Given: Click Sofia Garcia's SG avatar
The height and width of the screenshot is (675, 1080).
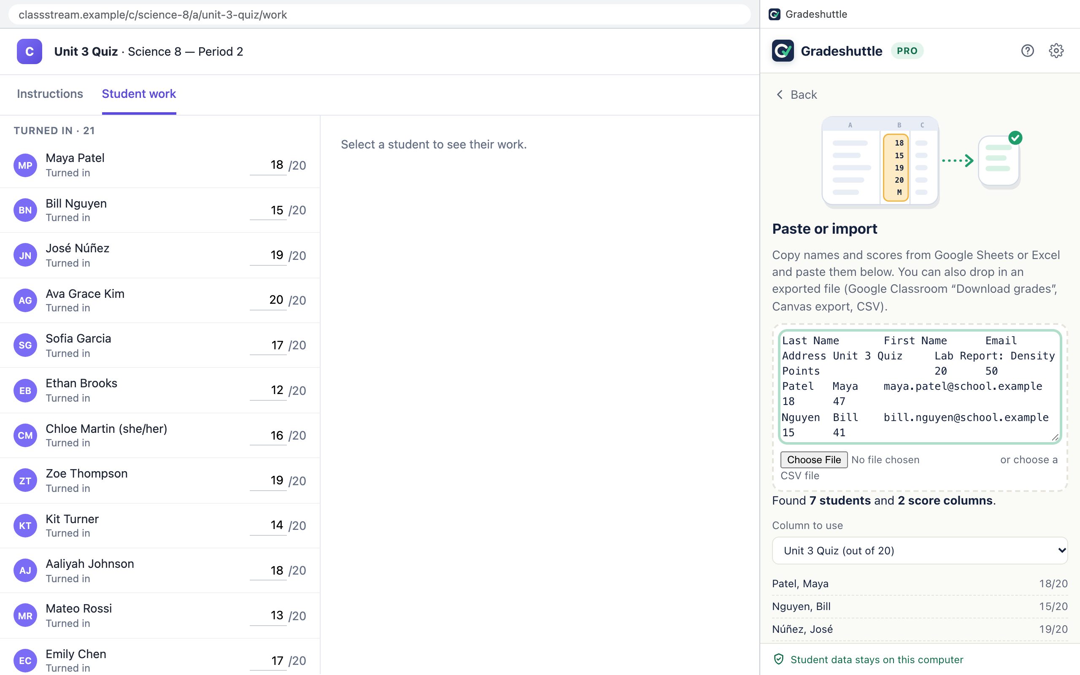Looking at the screenshot, I should tap(25, 345).
